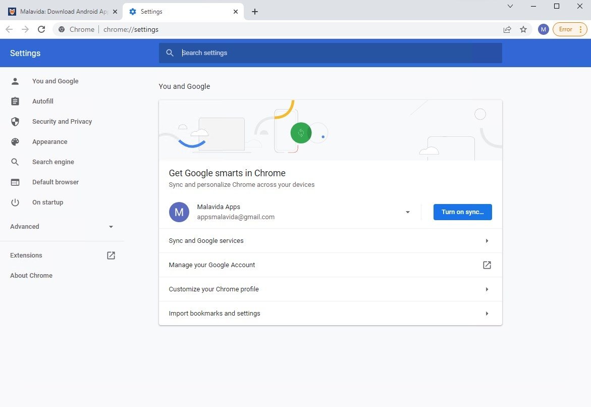Open You and Google section
Viewport: 591px width, 407px height.
pos(56,81)
